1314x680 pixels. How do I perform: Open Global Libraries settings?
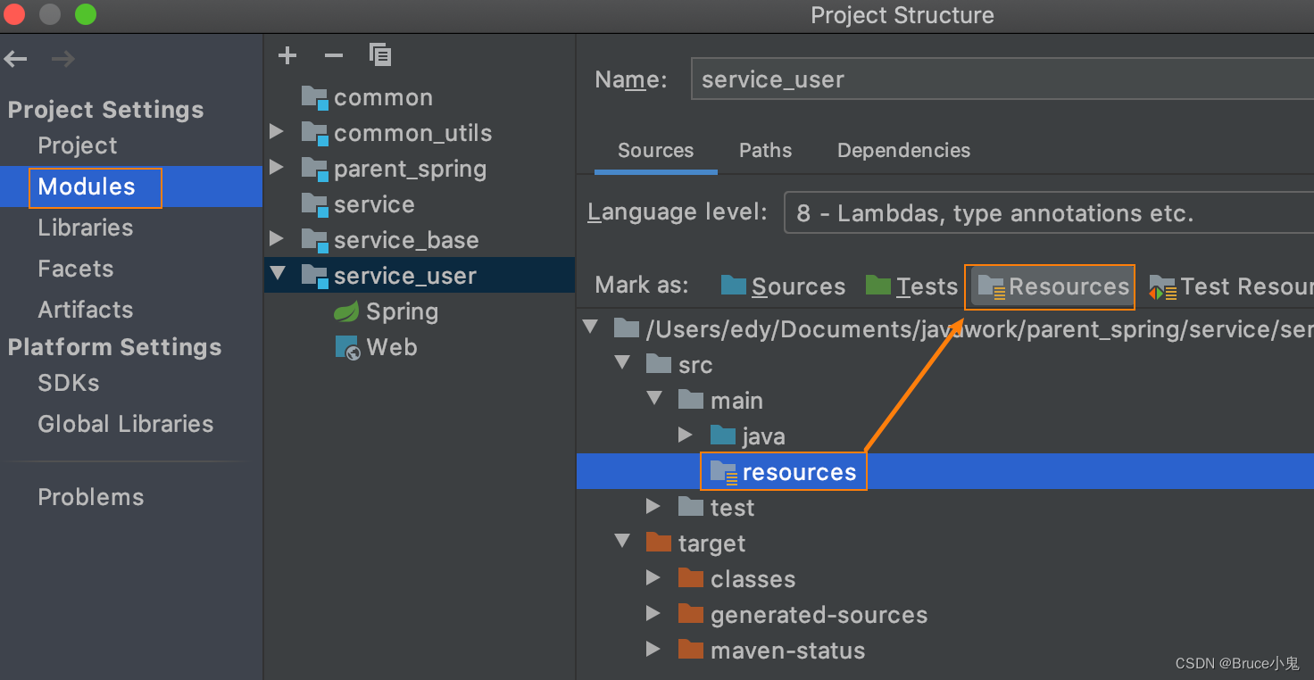tap(125, 424)
